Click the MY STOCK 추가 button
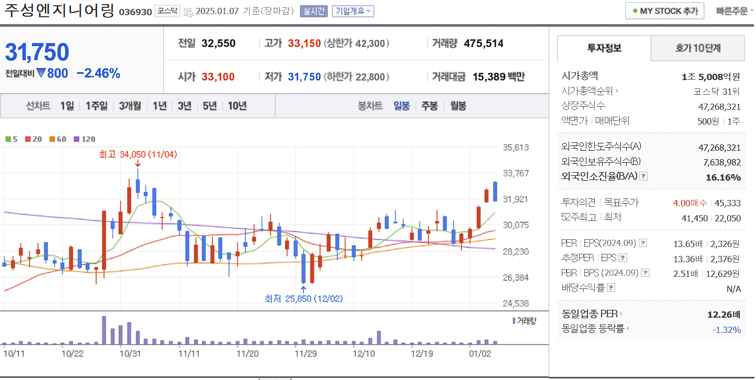 coord(664,10)
